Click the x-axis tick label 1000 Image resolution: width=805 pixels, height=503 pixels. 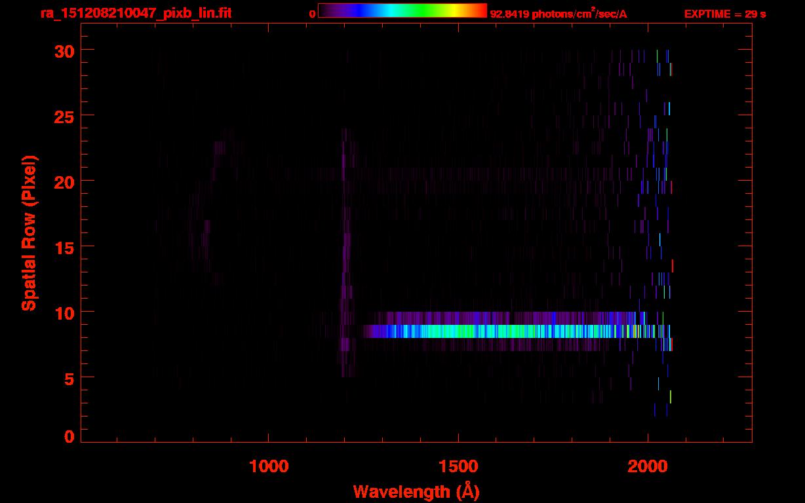tap(269, 466)
